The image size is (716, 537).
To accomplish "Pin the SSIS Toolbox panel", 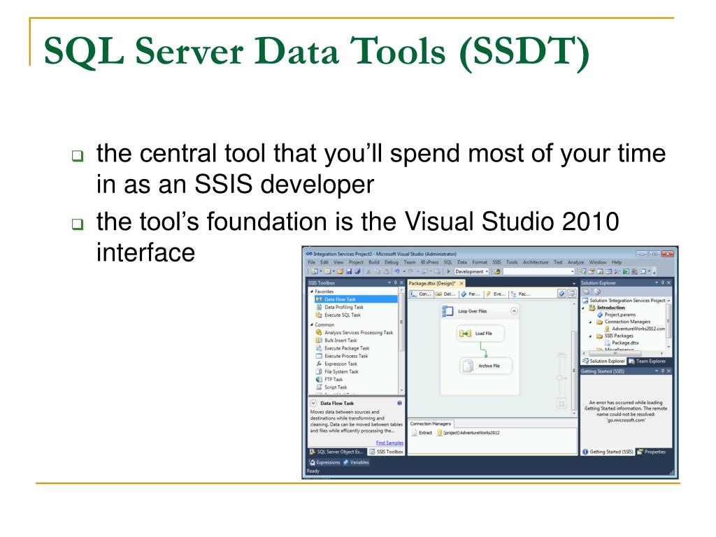I will 395,282.
